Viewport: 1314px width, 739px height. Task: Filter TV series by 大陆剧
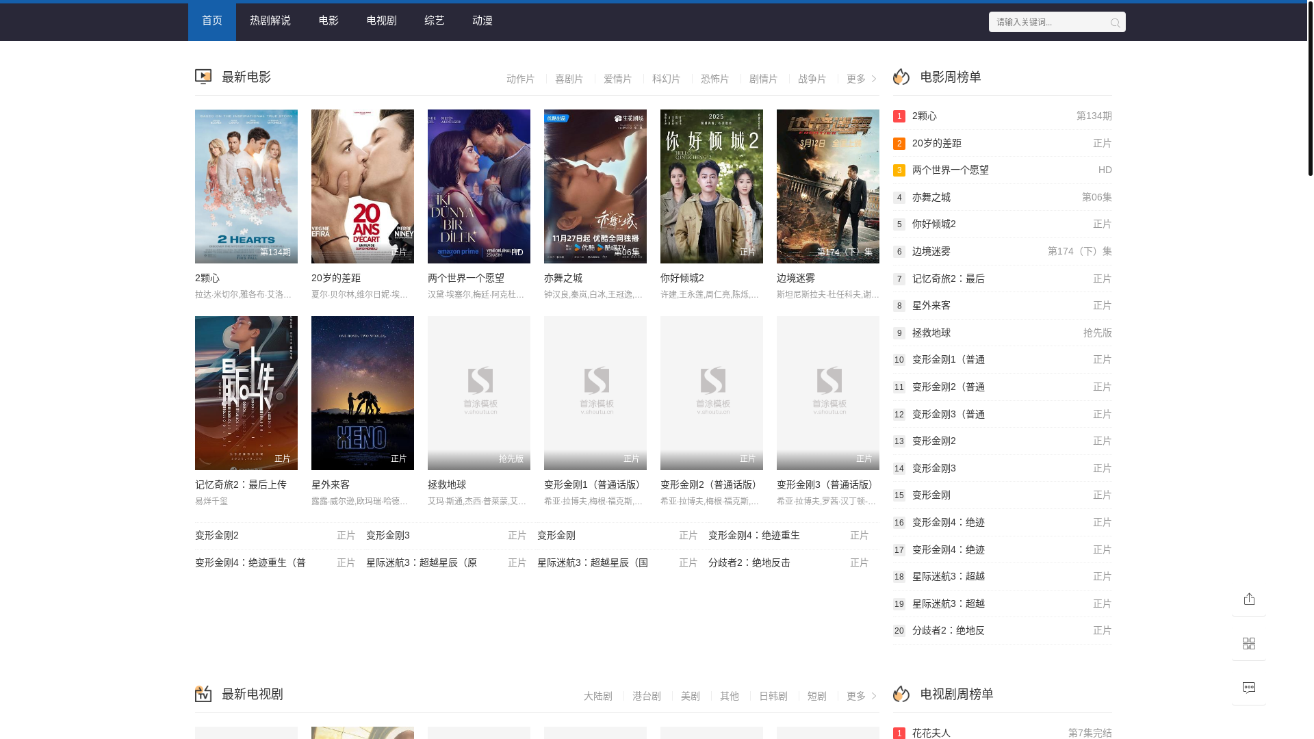coord(598,696)
